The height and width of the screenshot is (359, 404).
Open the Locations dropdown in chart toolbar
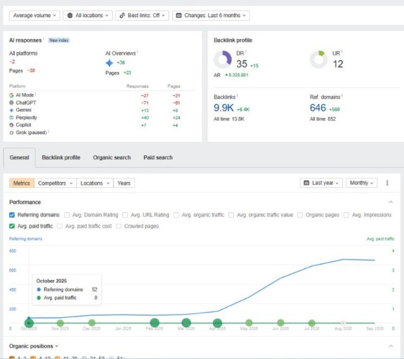click(95, 183)
